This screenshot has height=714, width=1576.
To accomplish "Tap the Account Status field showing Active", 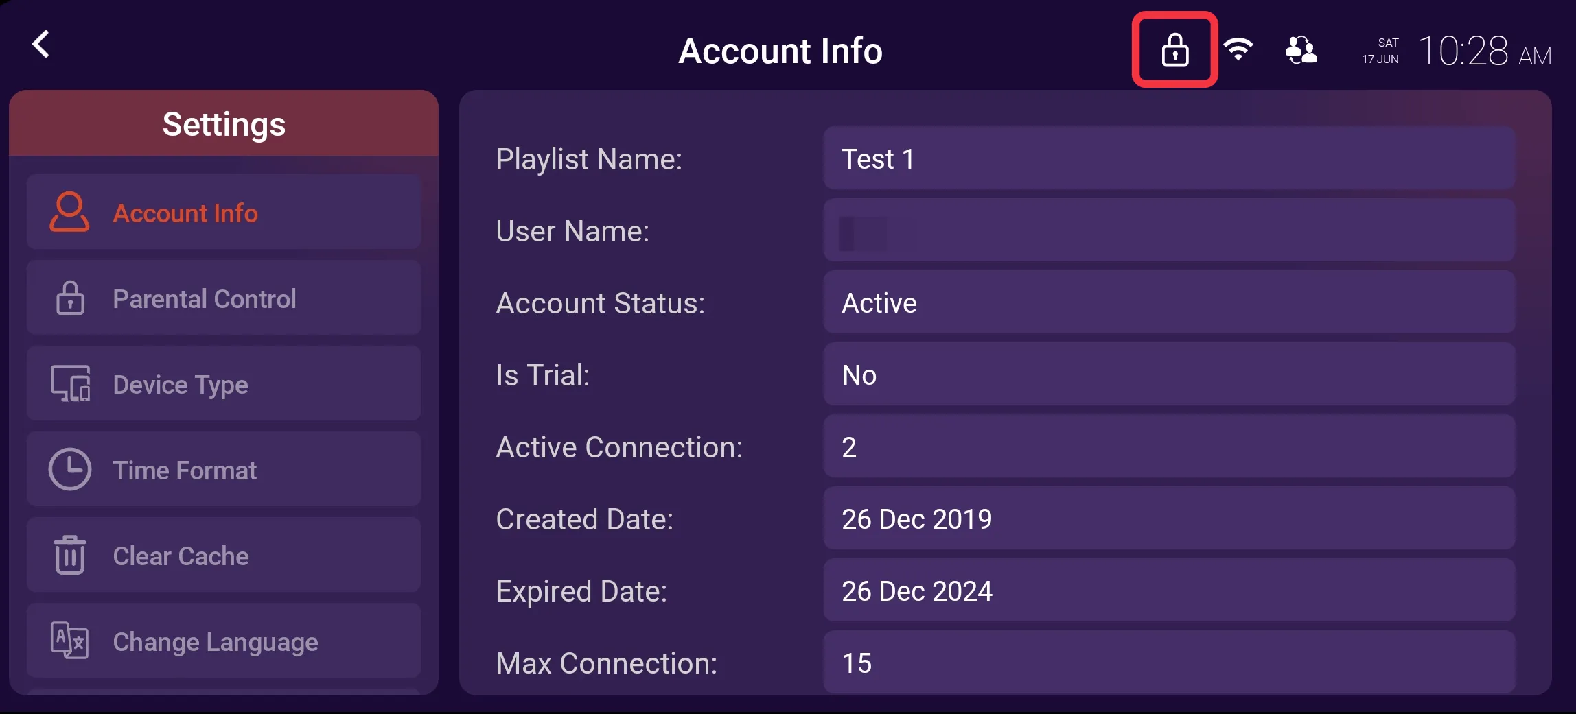I will [1170, 302].
